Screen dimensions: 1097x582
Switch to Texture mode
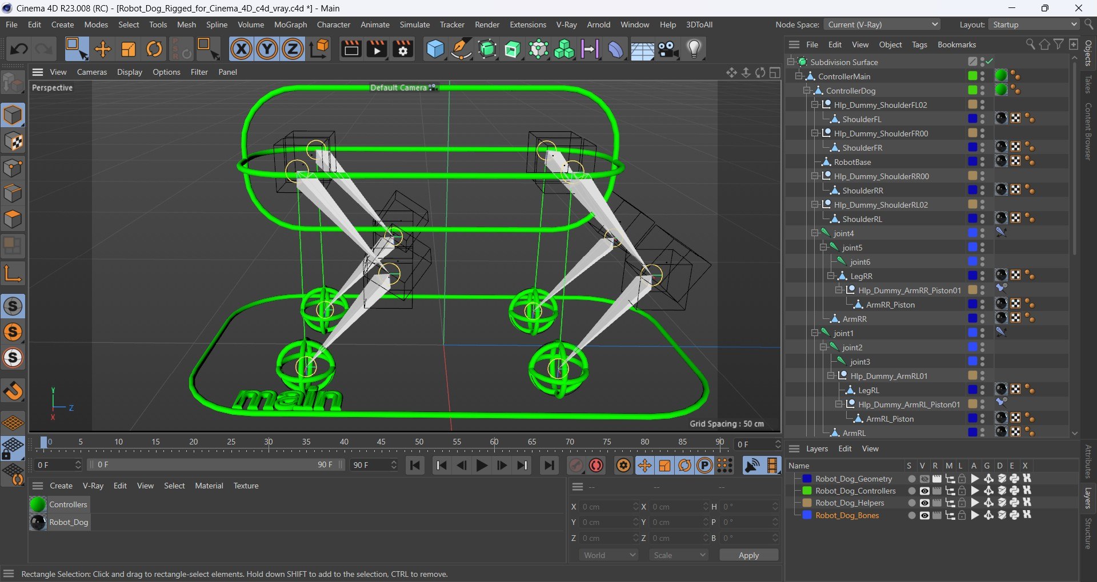[x=13, y=142]
